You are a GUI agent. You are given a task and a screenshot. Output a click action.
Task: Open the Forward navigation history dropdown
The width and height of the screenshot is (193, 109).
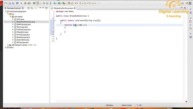(100, 3)
